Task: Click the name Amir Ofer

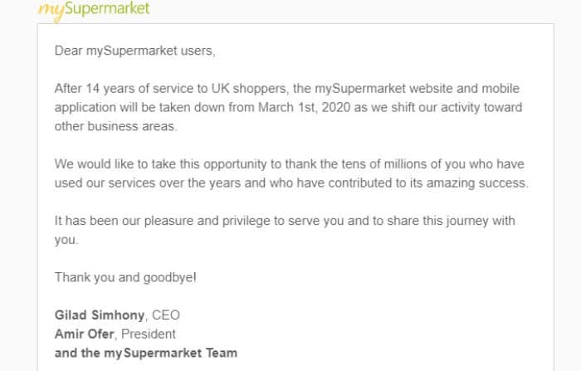Action: [x=84, y=334]
